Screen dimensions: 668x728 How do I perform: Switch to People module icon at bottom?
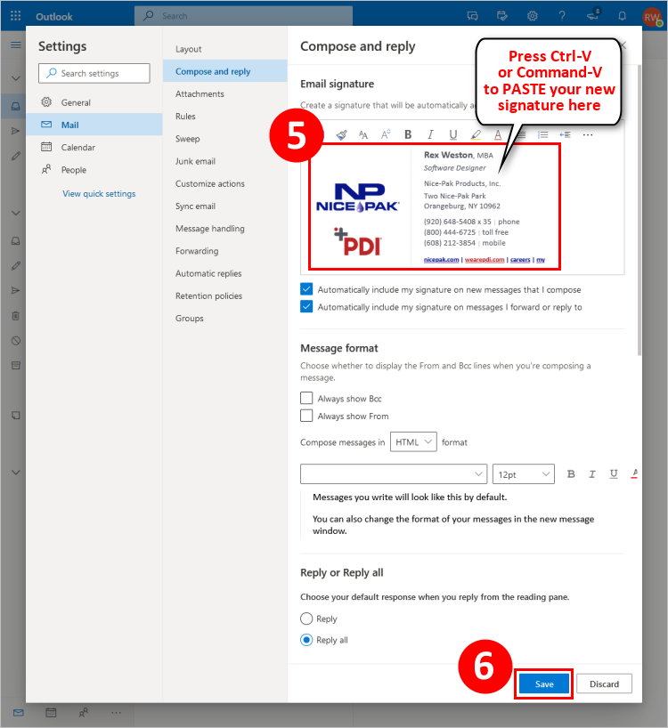(84, 713)
